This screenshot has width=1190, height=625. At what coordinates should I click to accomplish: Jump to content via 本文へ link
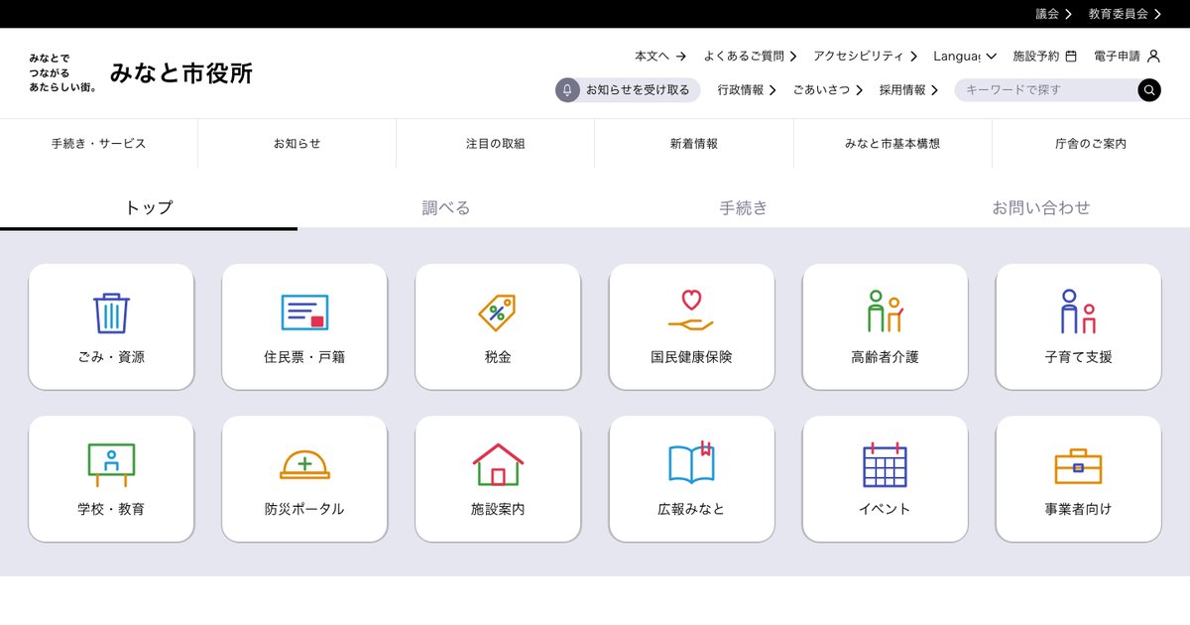point(660,57)
